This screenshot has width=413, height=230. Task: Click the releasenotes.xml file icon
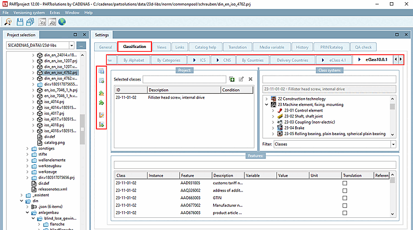(34, 189)
